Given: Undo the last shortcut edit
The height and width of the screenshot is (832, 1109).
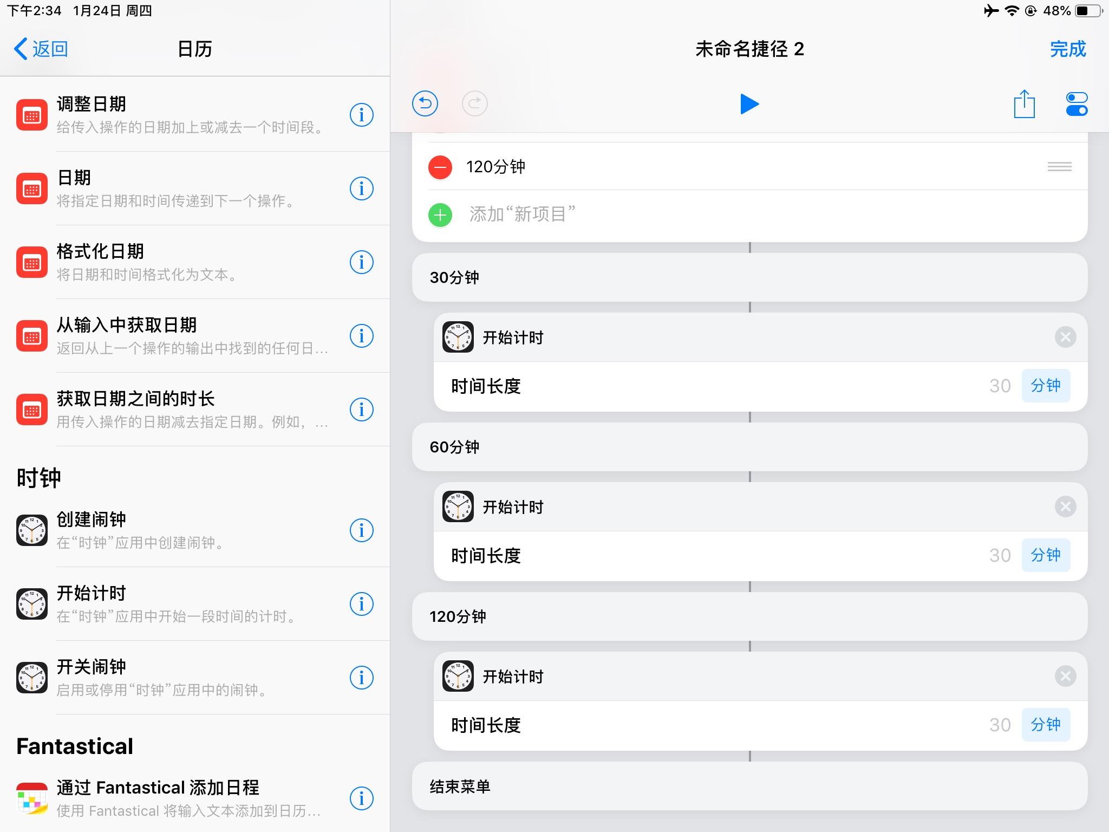Looking at the screenshot, I should point(425,103).
